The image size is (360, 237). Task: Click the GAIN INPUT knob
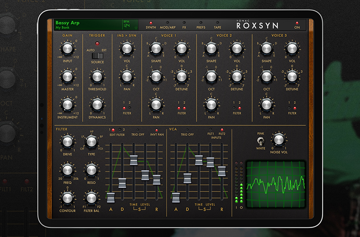[x=67, y=49]
